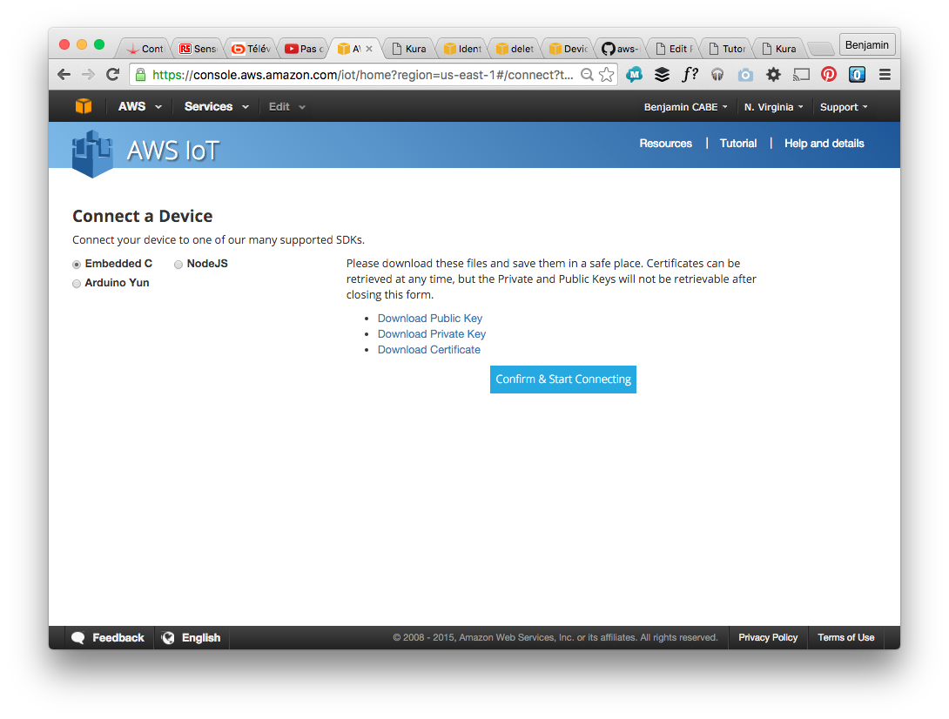Click the camera screenshot extension icon

[745, 75]
